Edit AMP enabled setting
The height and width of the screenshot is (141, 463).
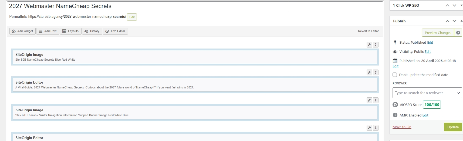pyautogui.click(x=425, y=115)
